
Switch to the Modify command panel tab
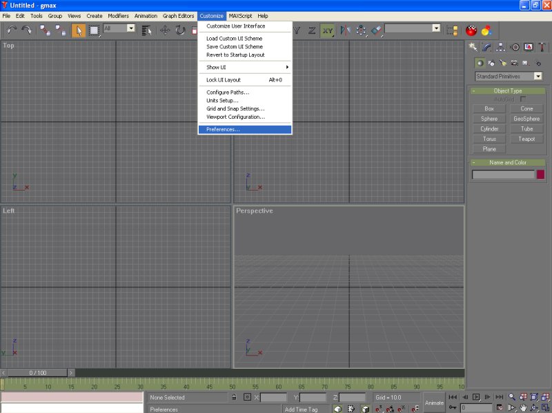[x=487, y=47]
